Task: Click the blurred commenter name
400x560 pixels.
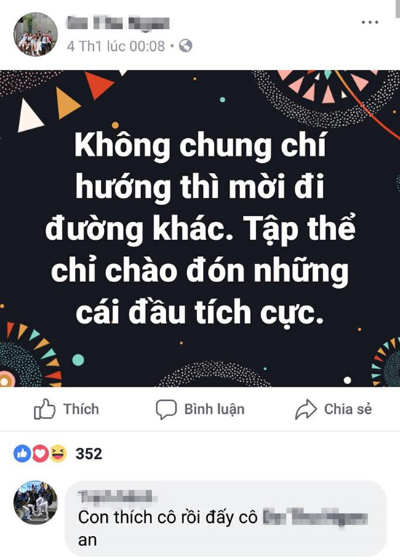Action: point(116,497)
